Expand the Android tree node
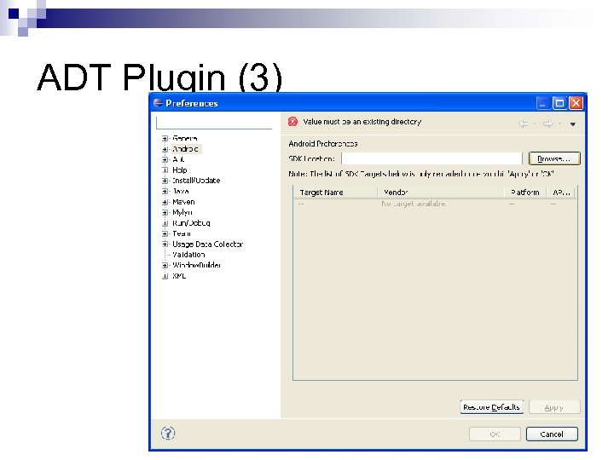Screen dimensions: 614x460 [165, 149]
